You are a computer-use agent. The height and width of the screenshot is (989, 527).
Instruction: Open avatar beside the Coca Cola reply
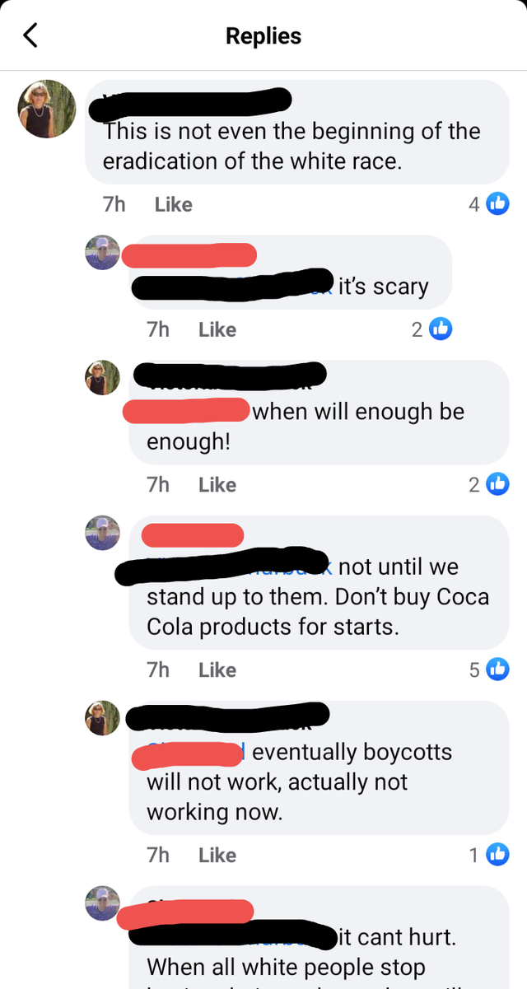tap(103, 533)
